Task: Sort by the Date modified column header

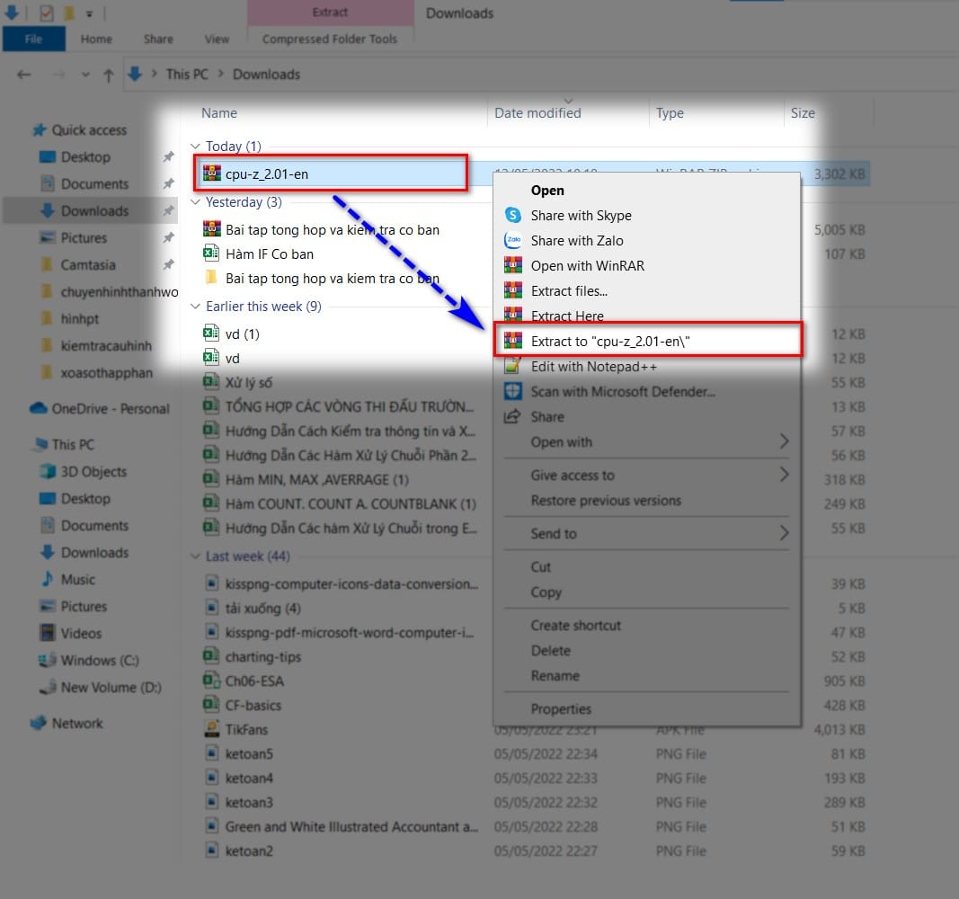Action: coord(537,113)
